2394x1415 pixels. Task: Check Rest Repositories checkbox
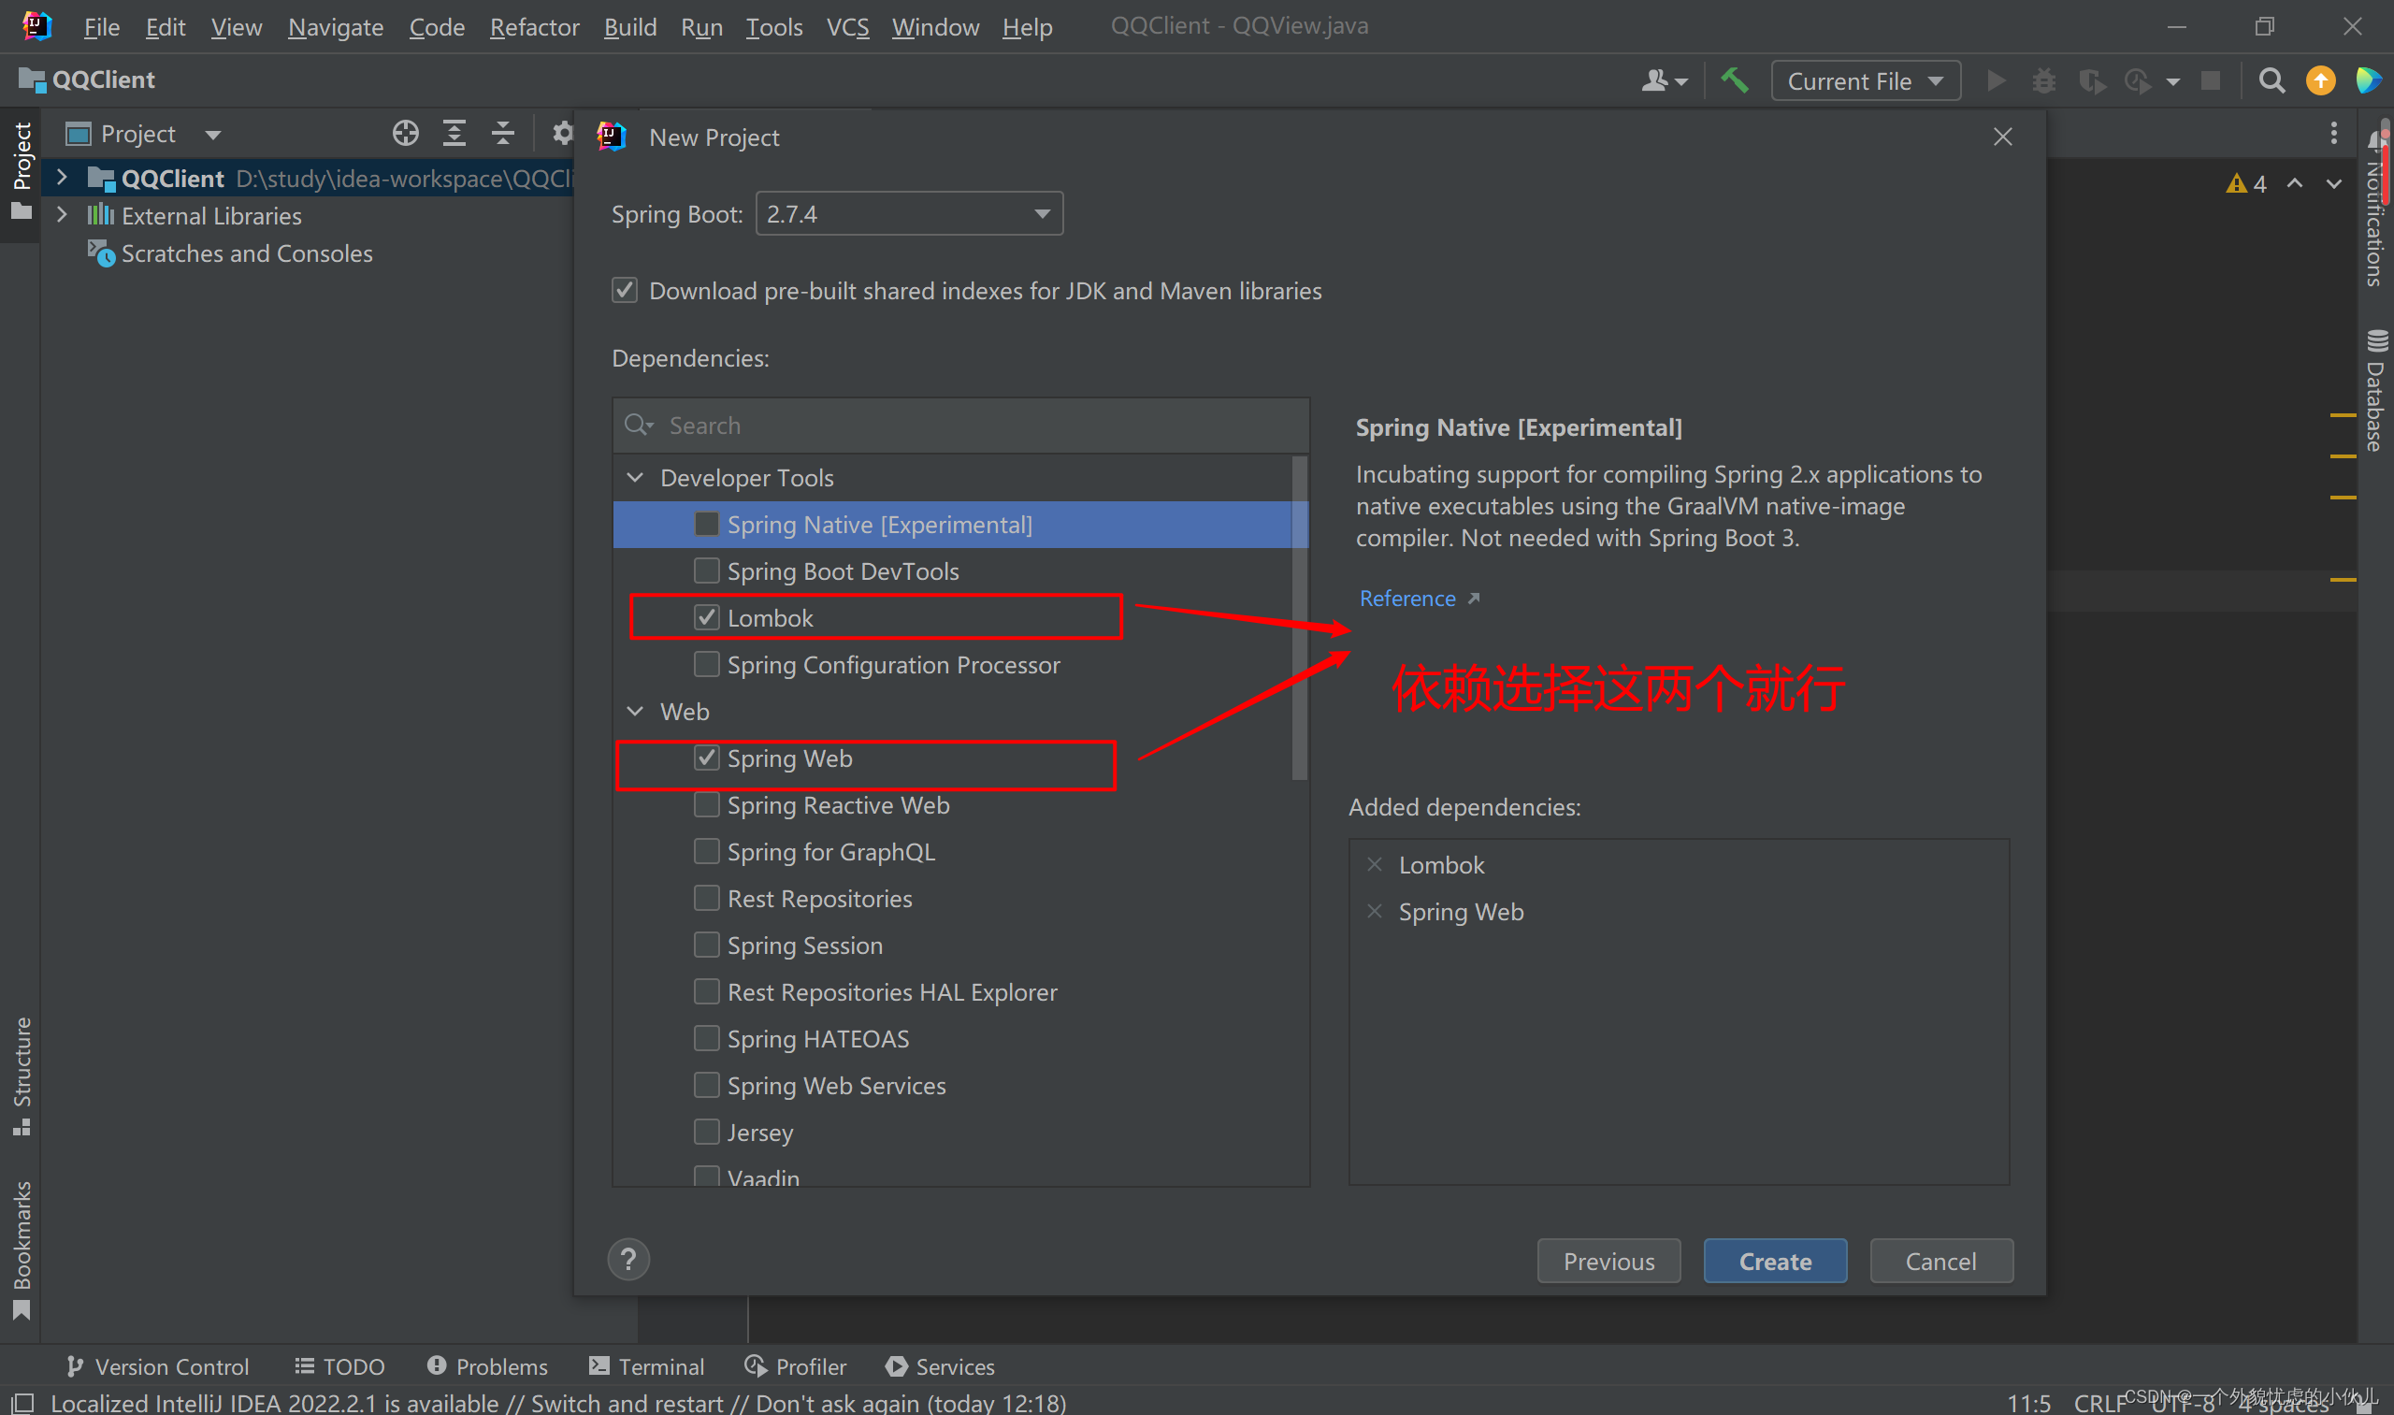click(x=706, y=897)
